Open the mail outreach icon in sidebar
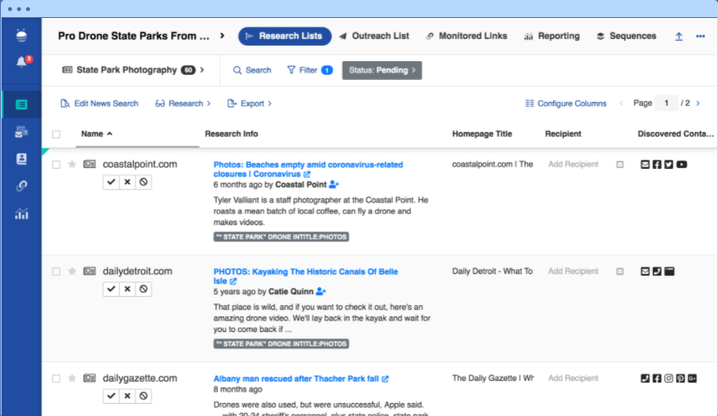This screenshot has width=718, height=416. pos(21,132)
